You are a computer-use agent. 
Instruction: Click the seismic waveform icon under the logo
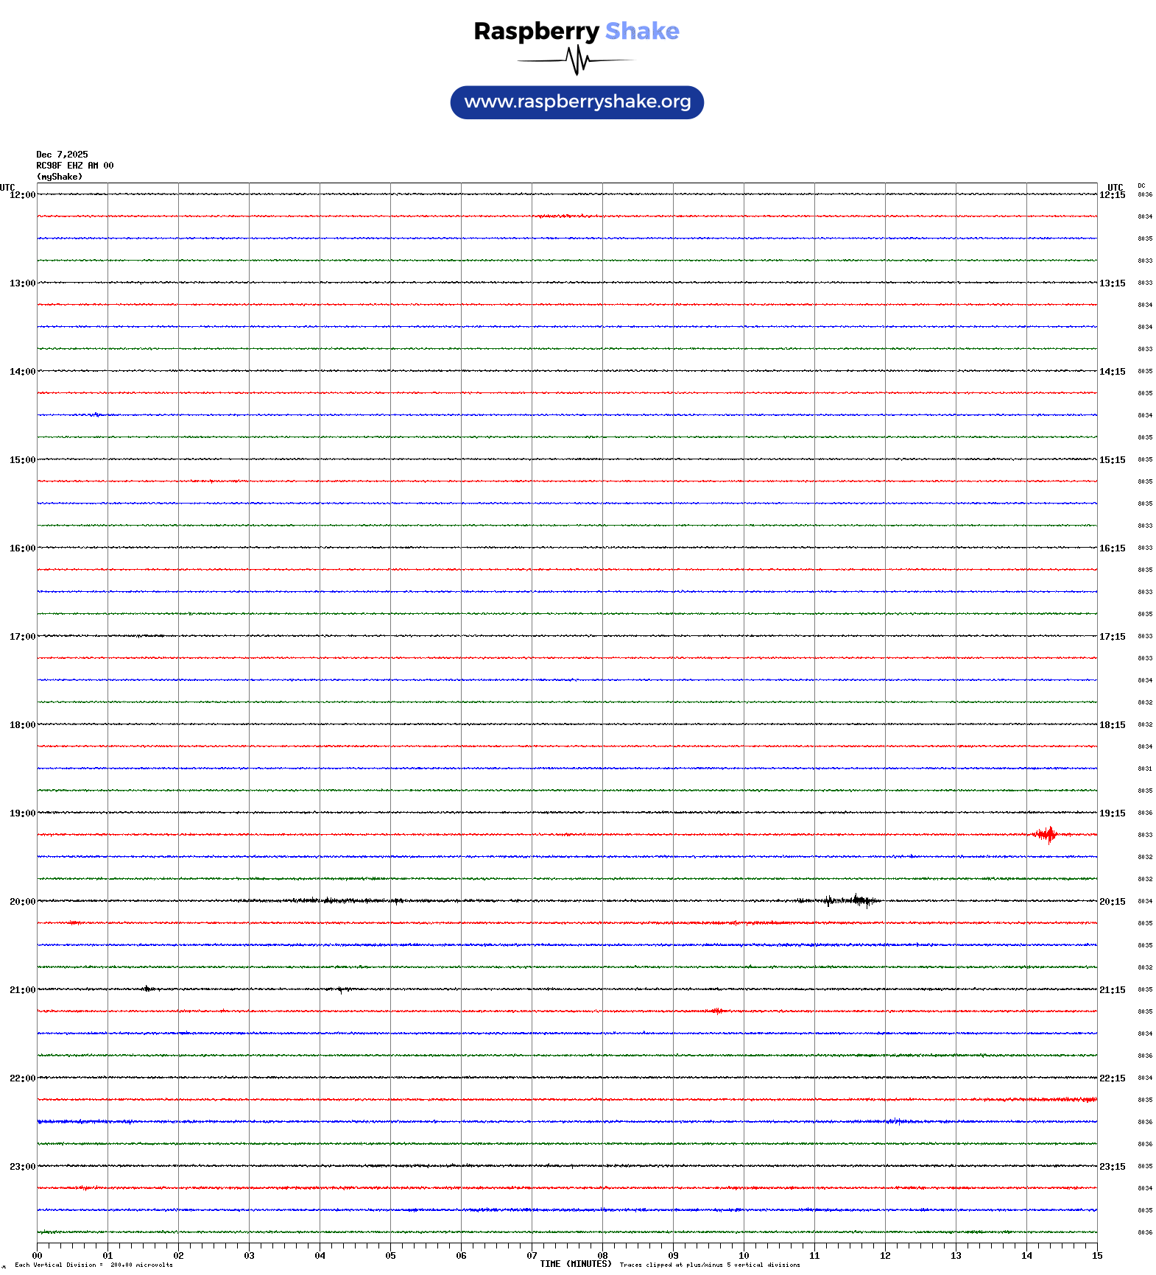click(577, 60)
